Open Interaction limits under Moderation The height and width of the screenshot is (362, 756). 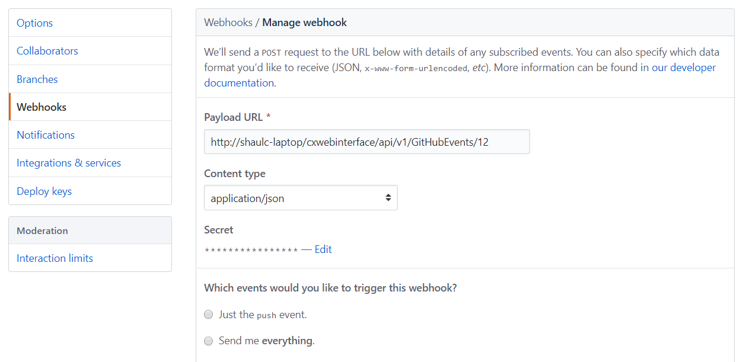(55, 258)
